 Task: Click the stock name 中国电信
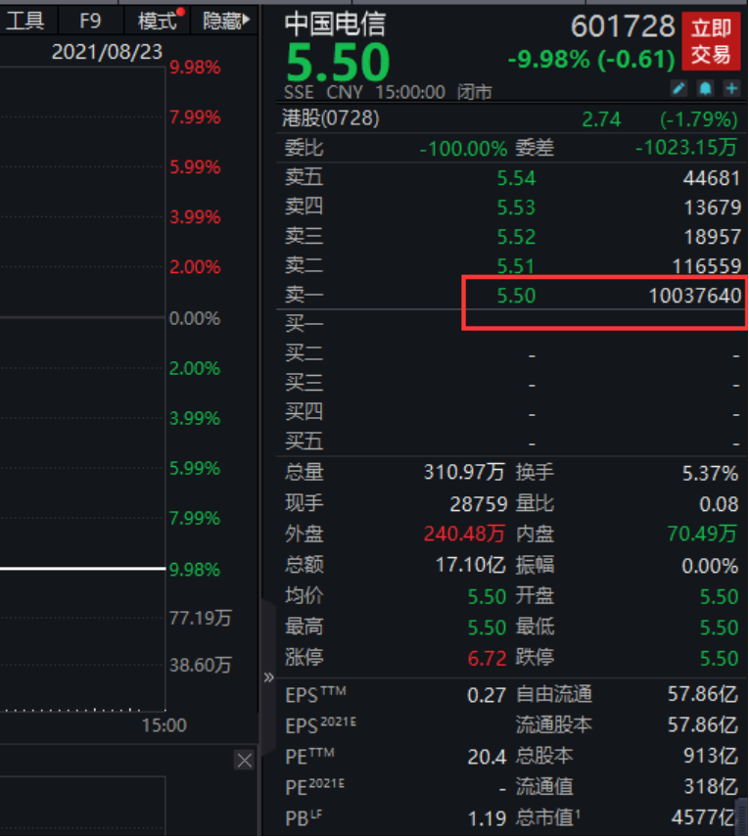coord(335,24)
